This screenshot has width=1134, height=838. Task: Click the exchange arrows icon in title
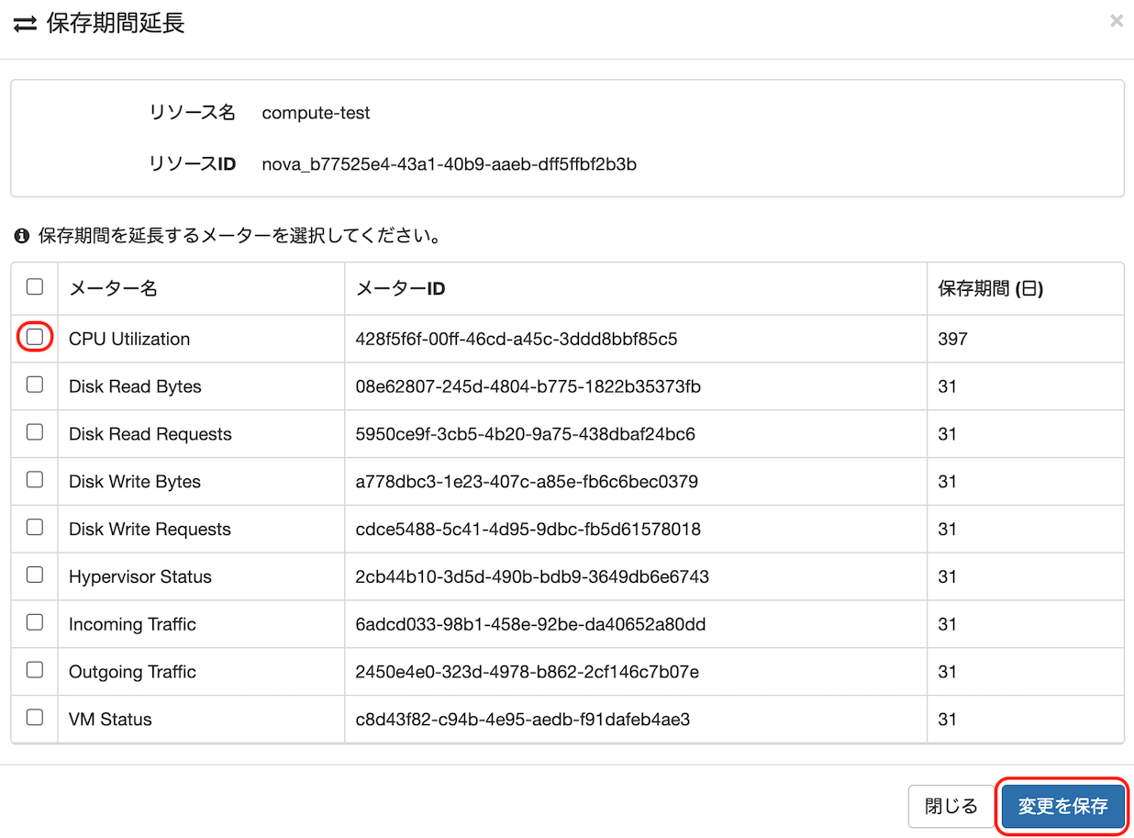[25, 25]
